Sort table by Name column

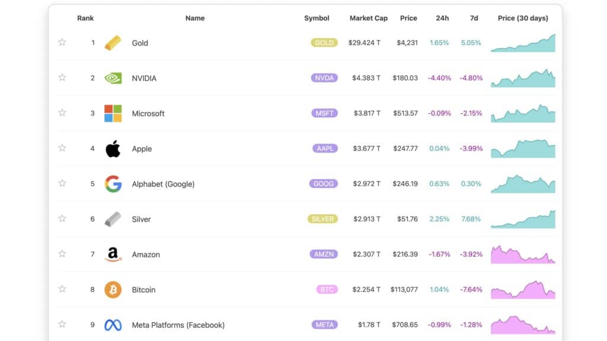click(x=194, y=18)
